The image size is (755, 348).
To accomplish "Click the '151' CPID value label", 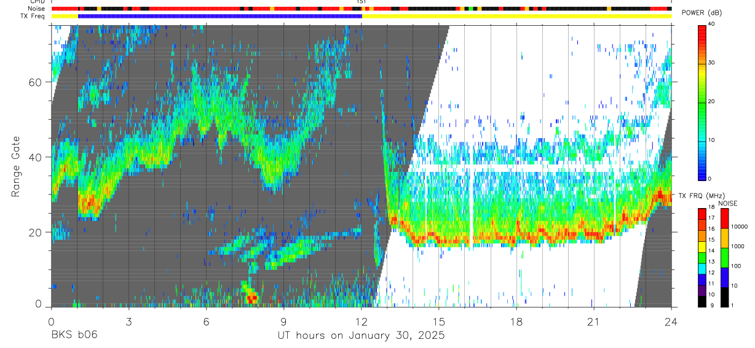I will click(362, 2).
